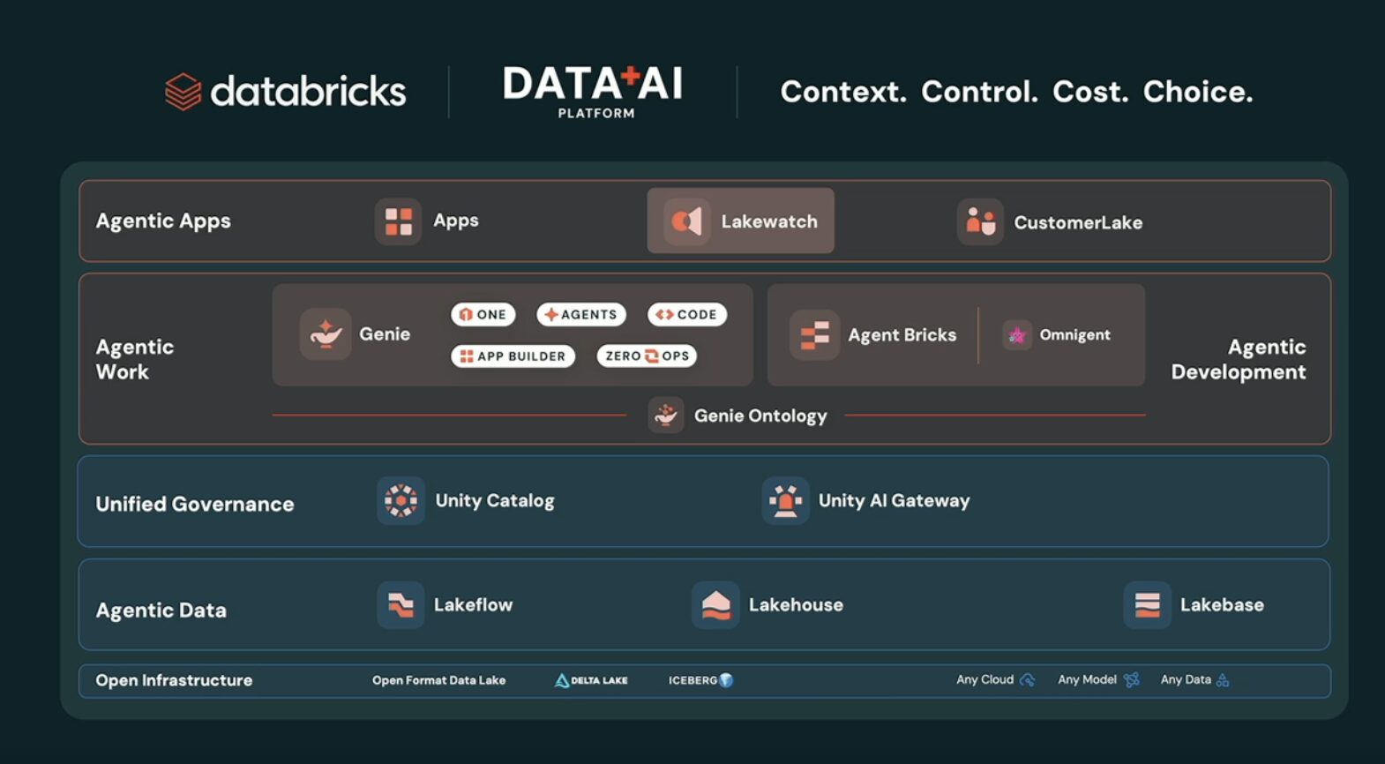Image resolution: width=1385 pixels, height=764 pixels.
Task: Click the Unity AI Gateway icon
Action: pos(785,500)
